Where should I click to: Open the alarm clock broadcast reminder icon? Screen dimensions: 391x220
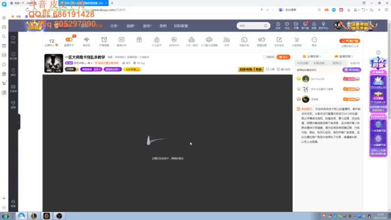[x=104, y=40]
